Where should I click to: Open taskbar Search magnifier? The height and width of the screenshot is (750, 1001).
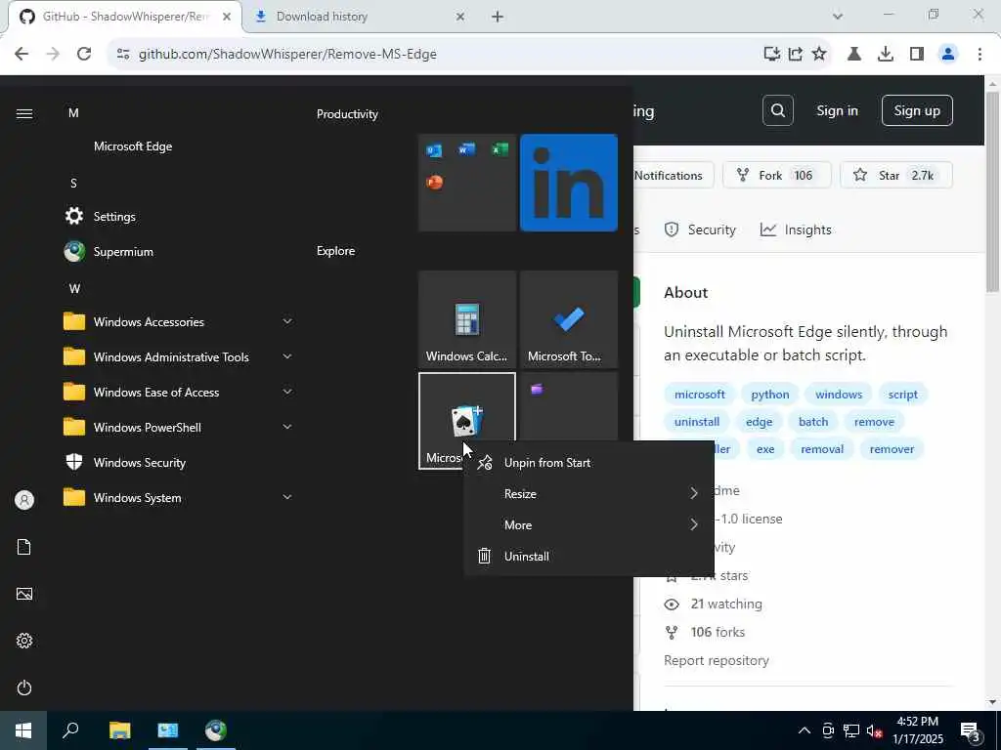(x=70, y=730)
